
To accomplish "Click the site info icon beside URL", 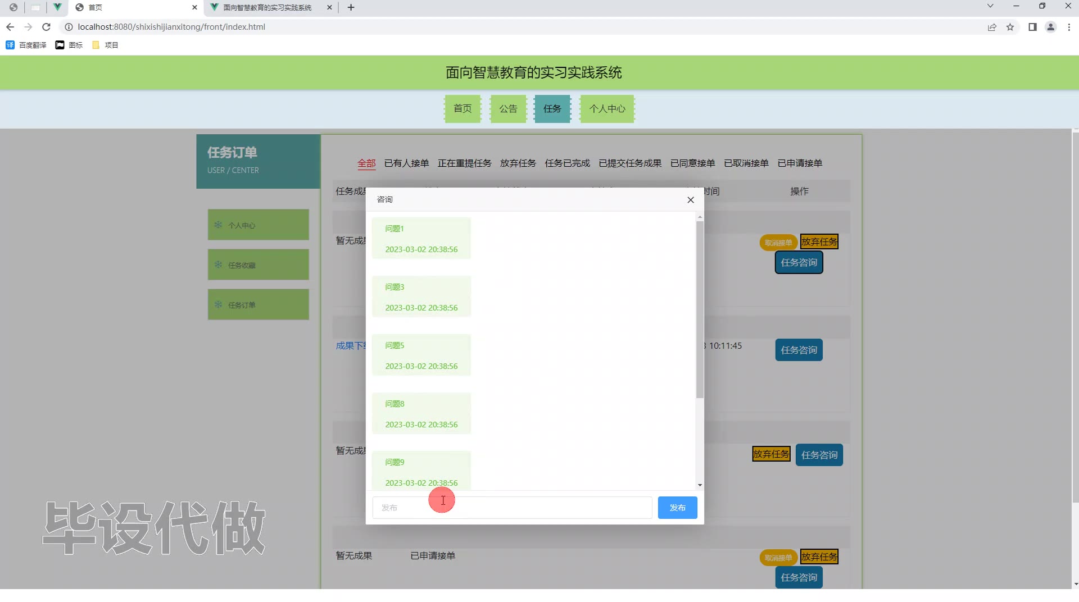I will [x=69, y=27].
